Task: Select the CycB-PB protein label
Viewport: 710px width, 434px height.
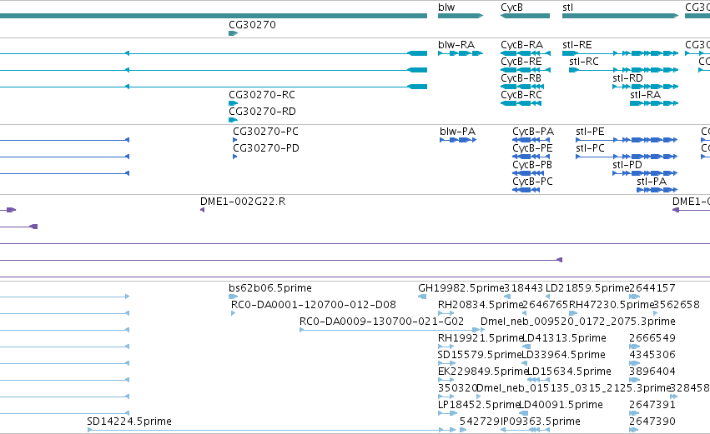Action: pyautogui.click(x=532, y=165)
